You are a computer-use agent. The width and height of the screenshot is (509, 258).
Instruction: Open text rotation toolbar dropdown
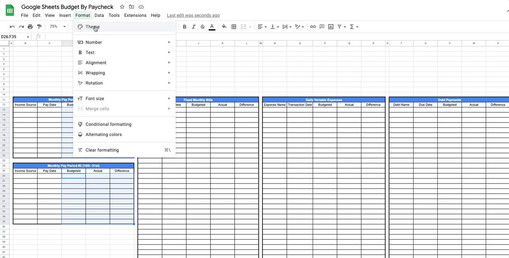[x=300, y=27]
